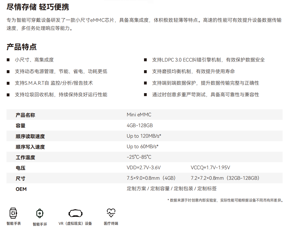This screenshot has width=284, height=227.
Task: Click the Mini eMMC product name value
Action: pyautogui.click(x=139, y=115)
